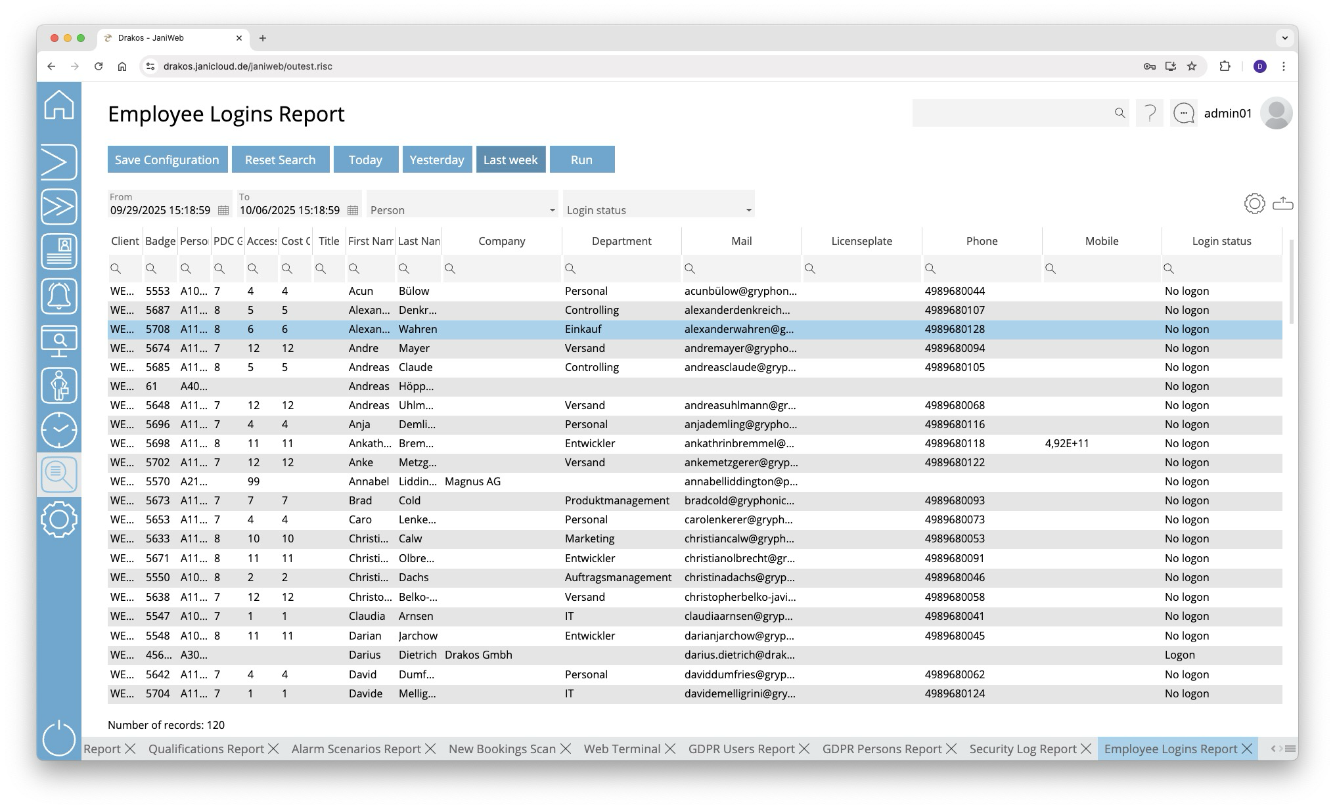The image size is (1335, 809).
Task: Switch to the Web Terminal tab
Action: (x=622, y=749)
